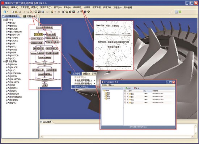Select 设计文件库(D) menu entry
Viewport: 199px width, 144px height.
coord(81,87)
